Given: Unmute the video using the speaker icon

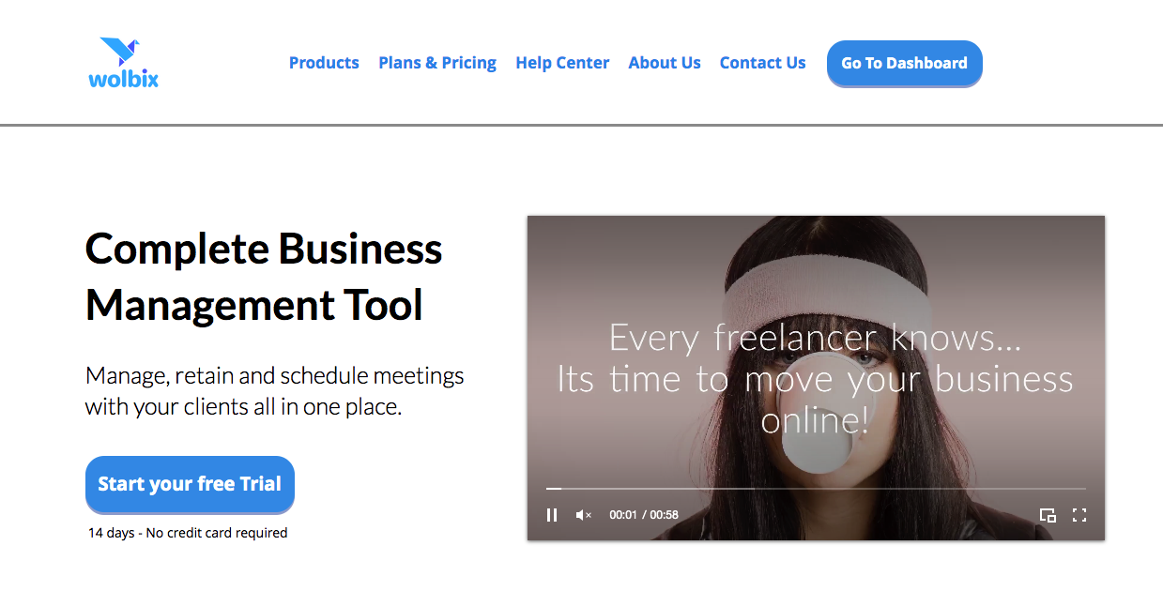Looking at the screenshot, I should click(583, 515).
